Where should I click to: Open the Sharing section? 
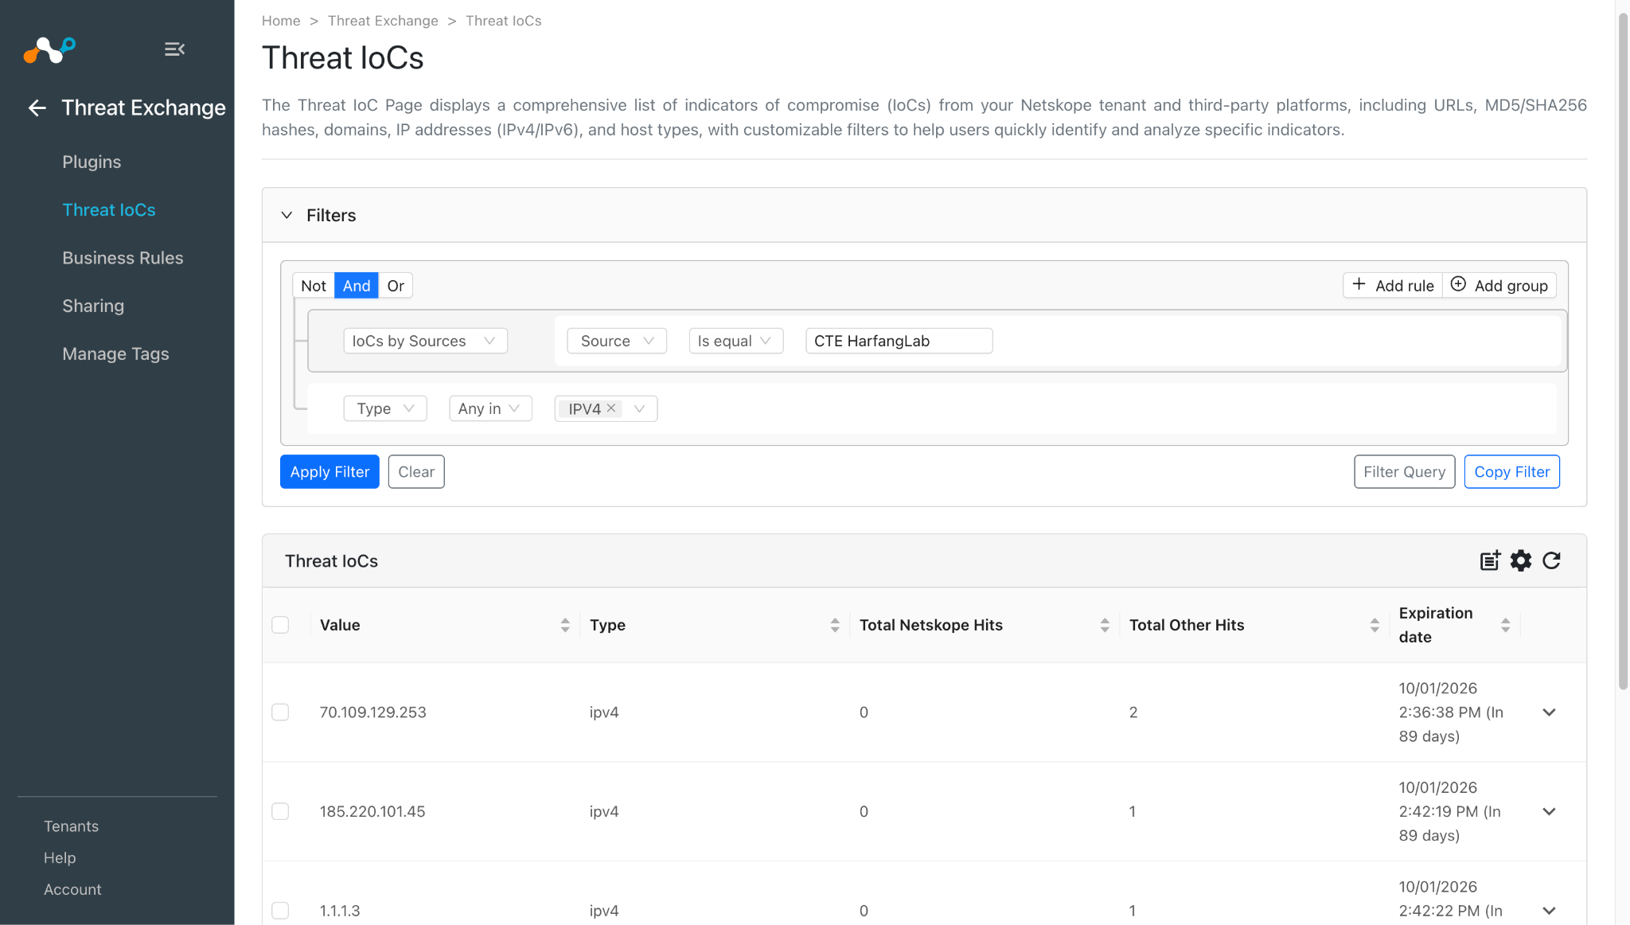(x=93, y=306)
